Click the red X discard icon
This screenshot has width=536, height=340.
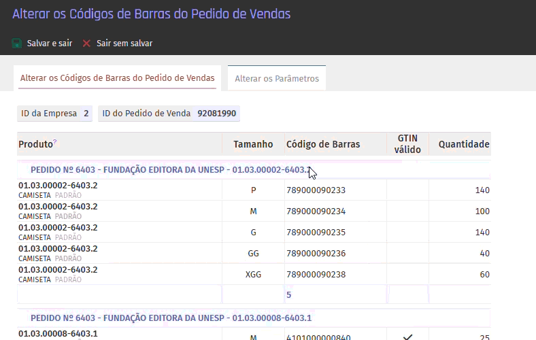86,44
